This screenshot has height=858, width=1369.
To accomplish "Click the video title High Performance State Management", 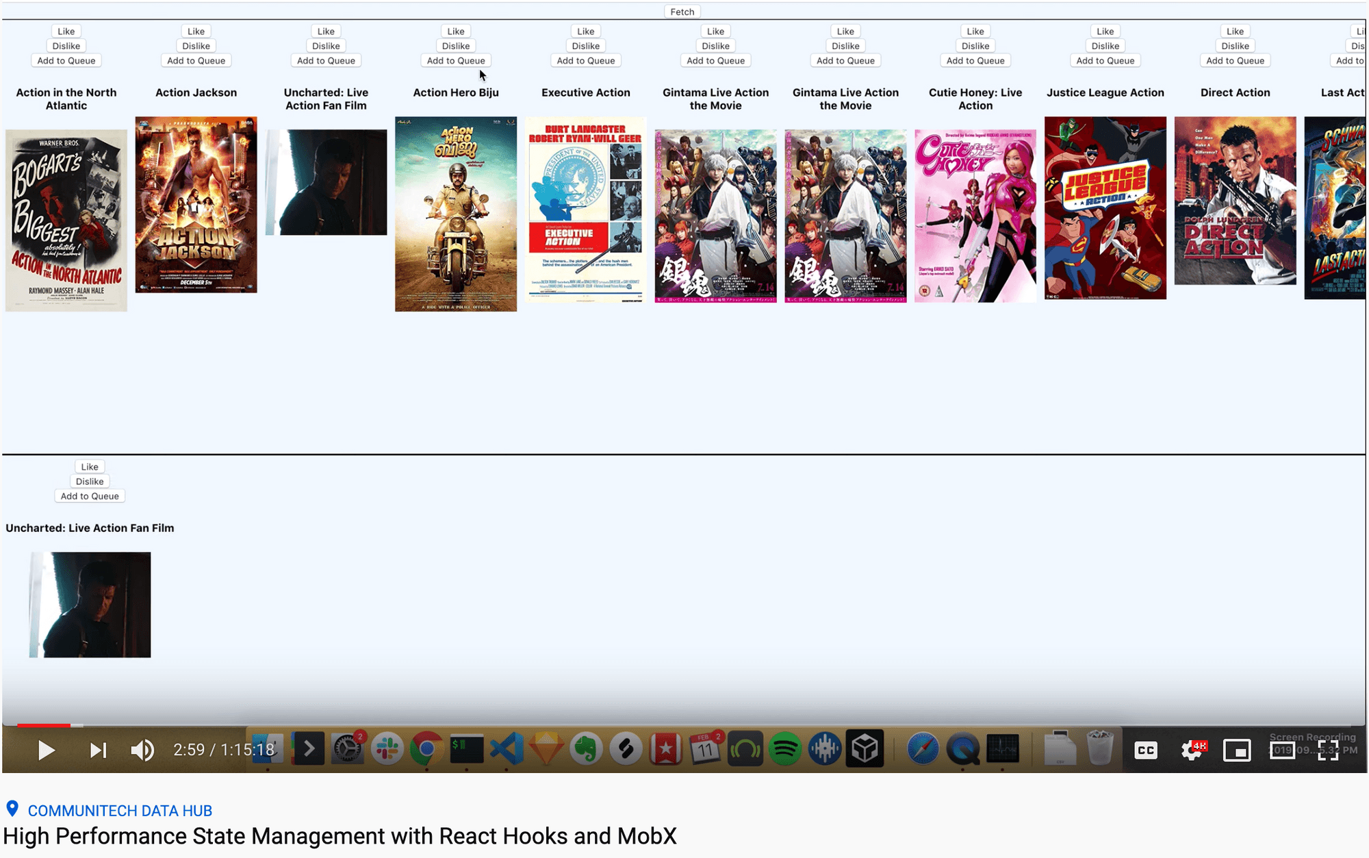I will pyautogui.click(x=340, y=836).
